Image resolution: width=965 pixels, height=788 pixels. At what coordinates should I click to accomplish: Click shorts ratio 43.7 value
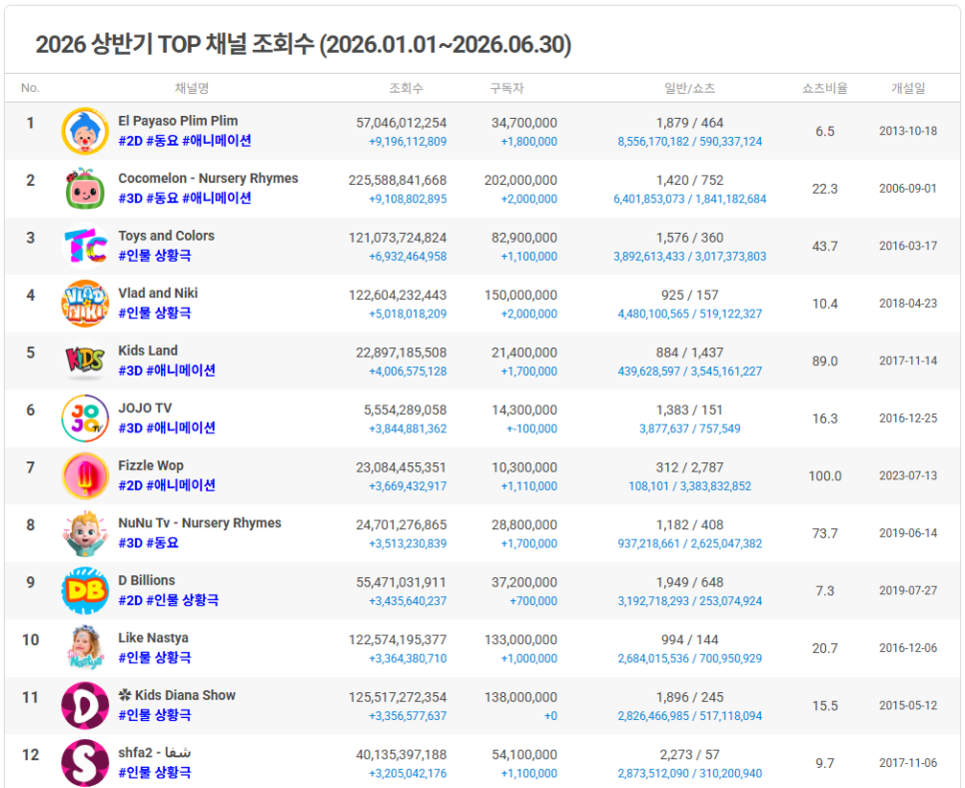(x=825, y=246)
